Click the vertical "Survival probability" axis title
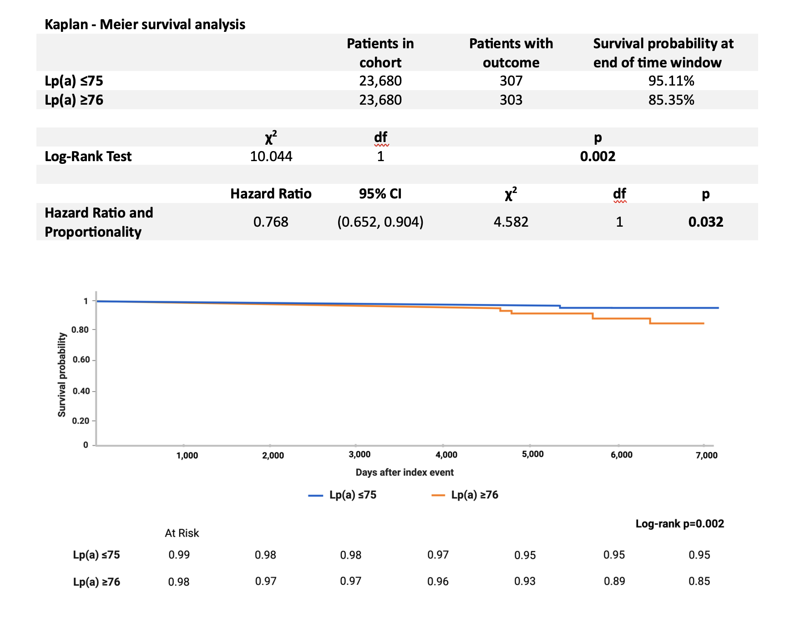The height and width of the screenshot is (629, 790). click(x=62, y=375)
